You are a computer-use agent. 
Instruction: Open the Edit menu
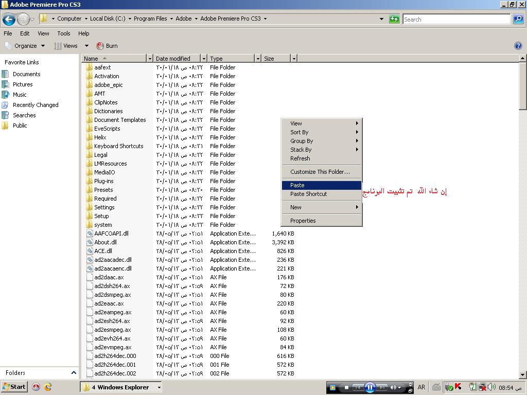pyautogui.click(x=25, y=33)
